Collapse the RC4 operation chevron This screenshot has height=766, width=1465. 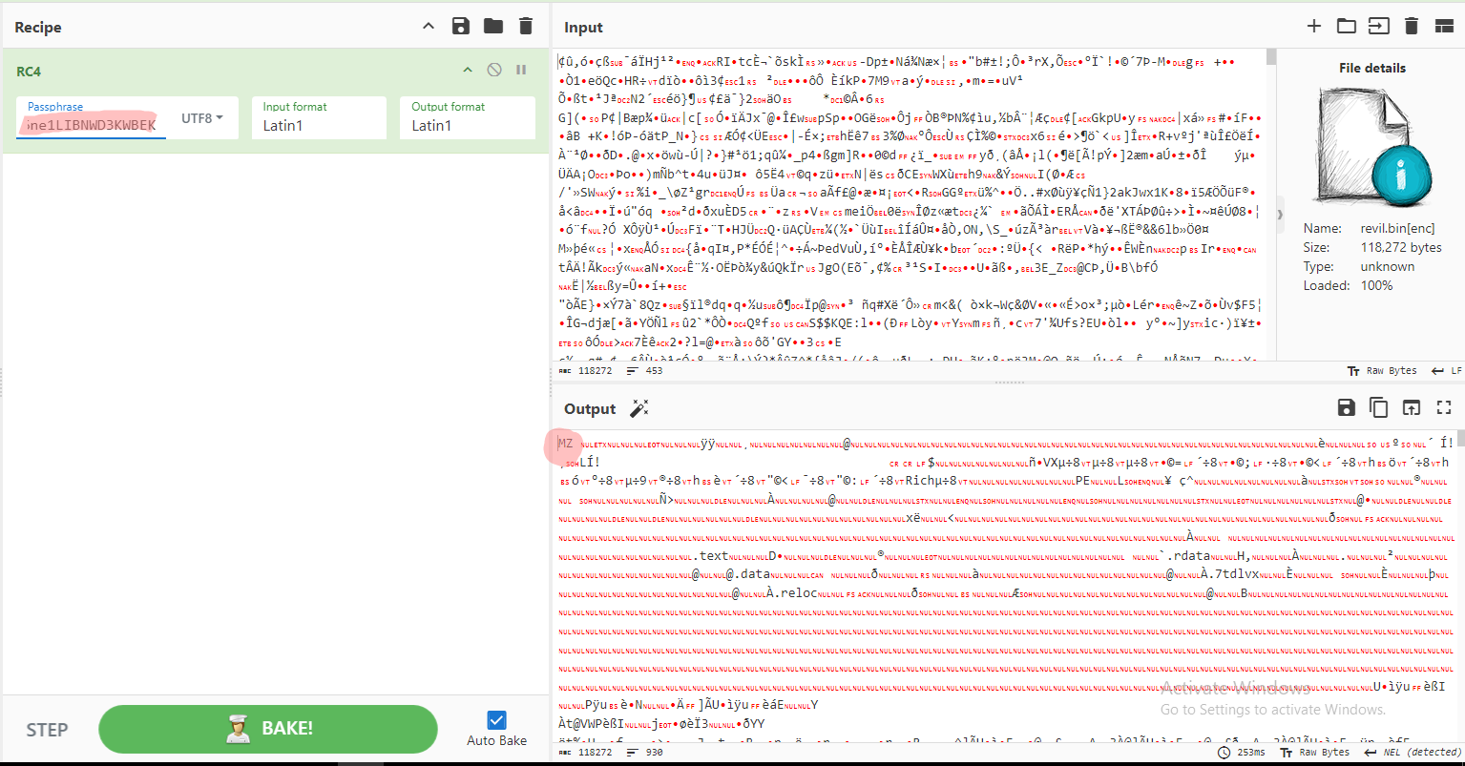[468, 70]
